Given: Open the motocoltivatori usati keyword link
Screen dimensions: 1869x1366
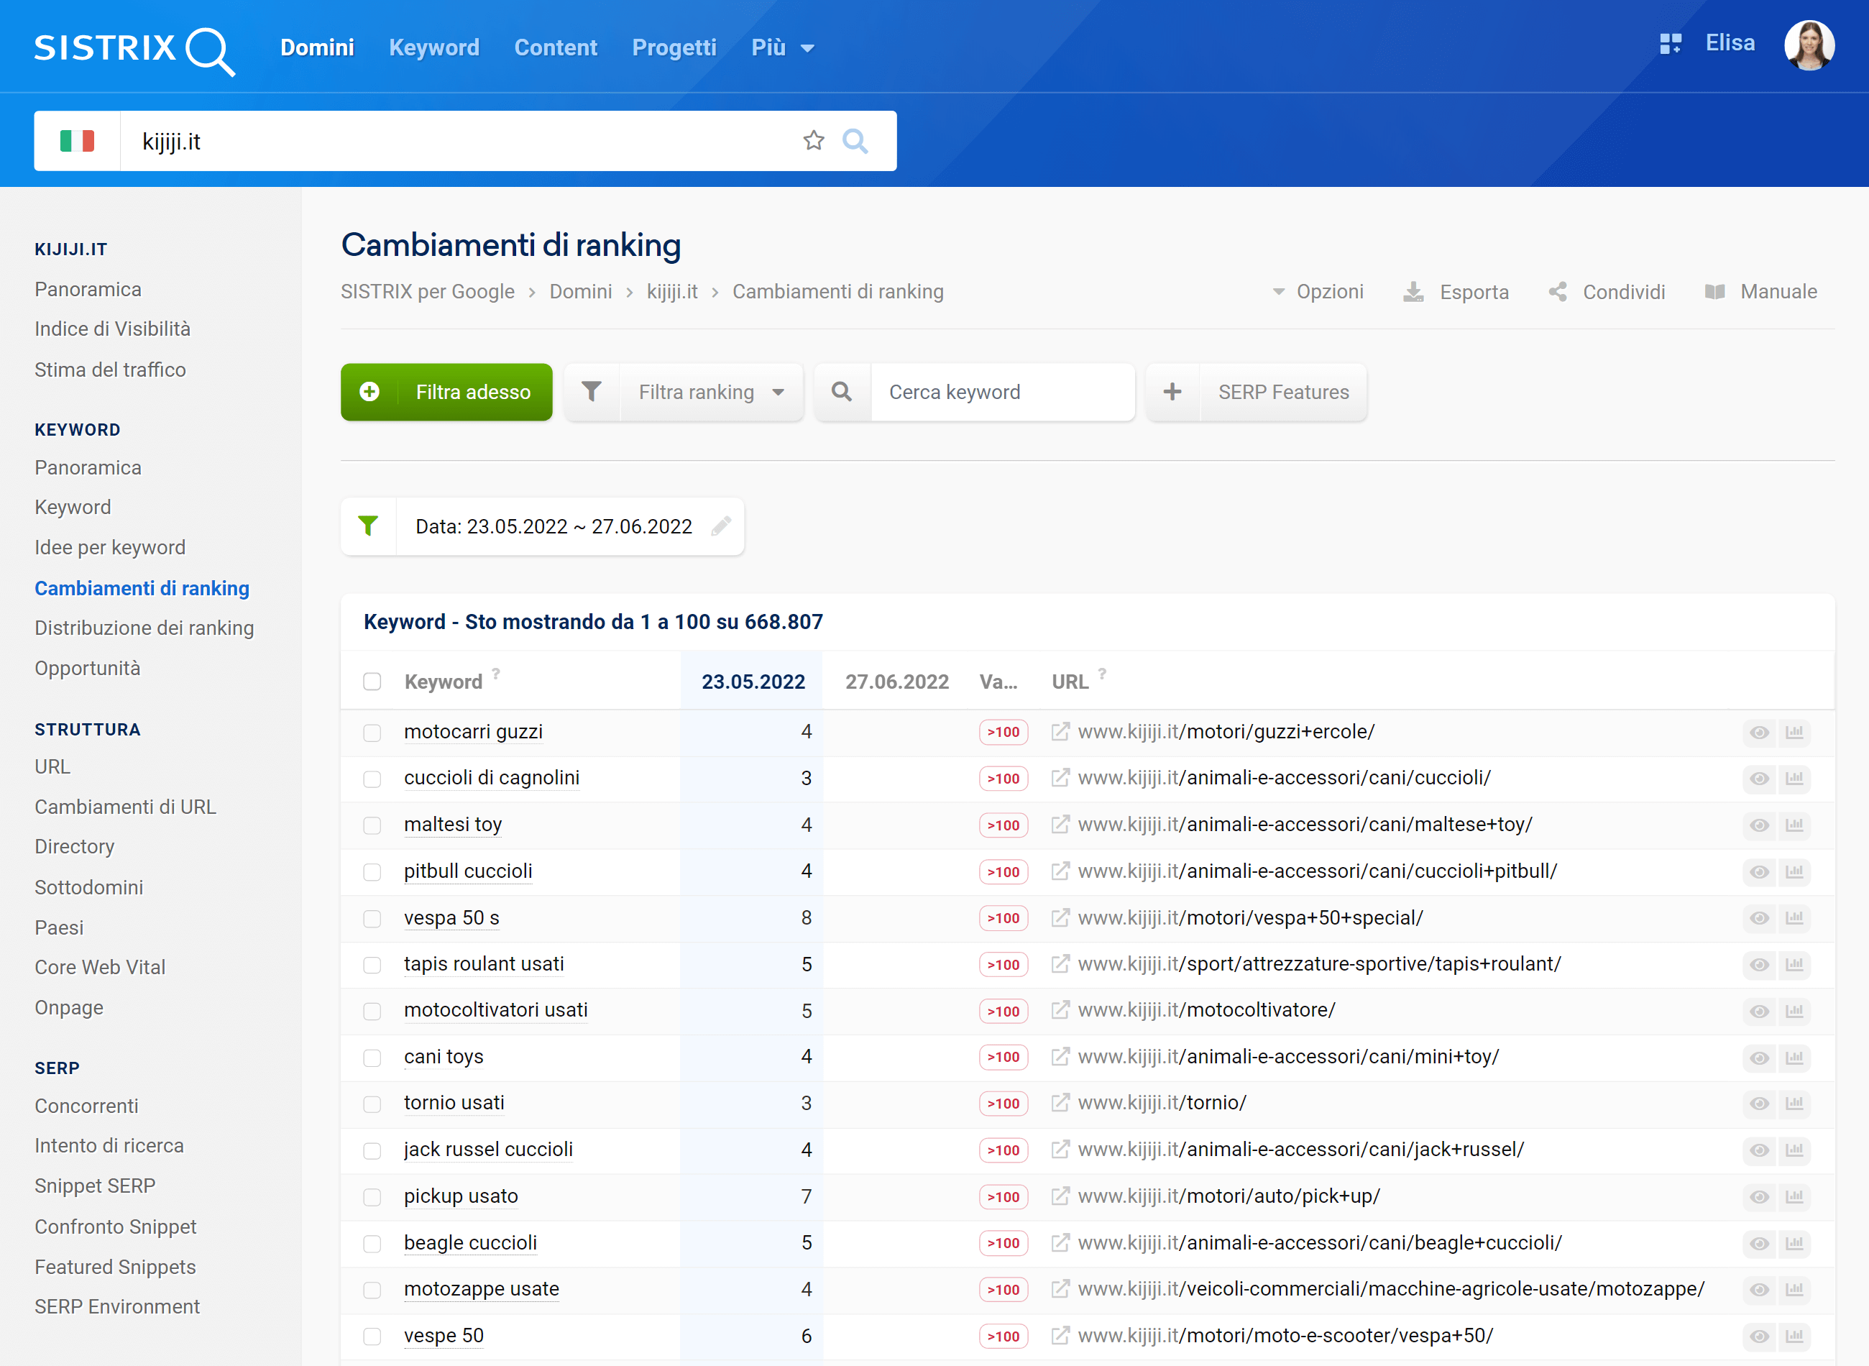Looking at the screenshot, I should [x=496, y=1010].
